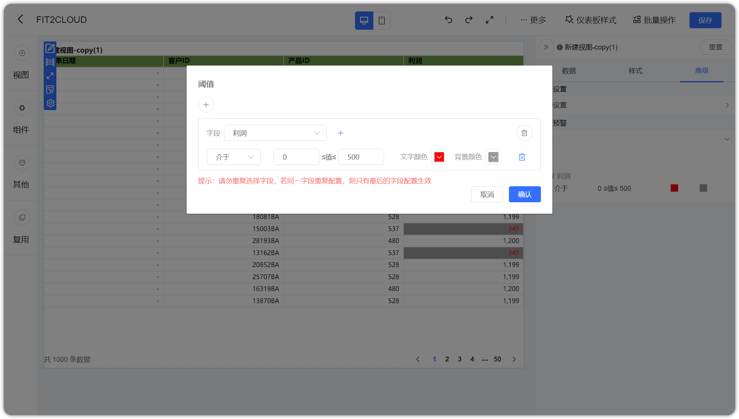The width and height of the screenshot is (739, 419).
Task: Open the 介于 operator dropdown
Action: tap(234, 157)
